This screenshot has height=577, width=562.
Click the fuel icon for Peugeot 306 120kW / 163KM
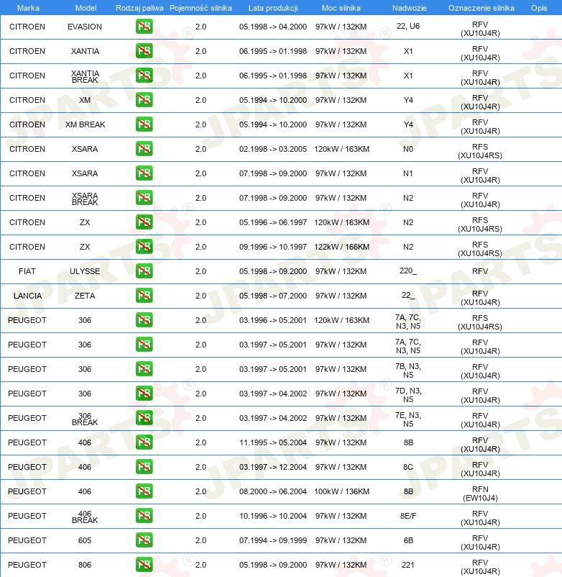(x=144, y=320)
